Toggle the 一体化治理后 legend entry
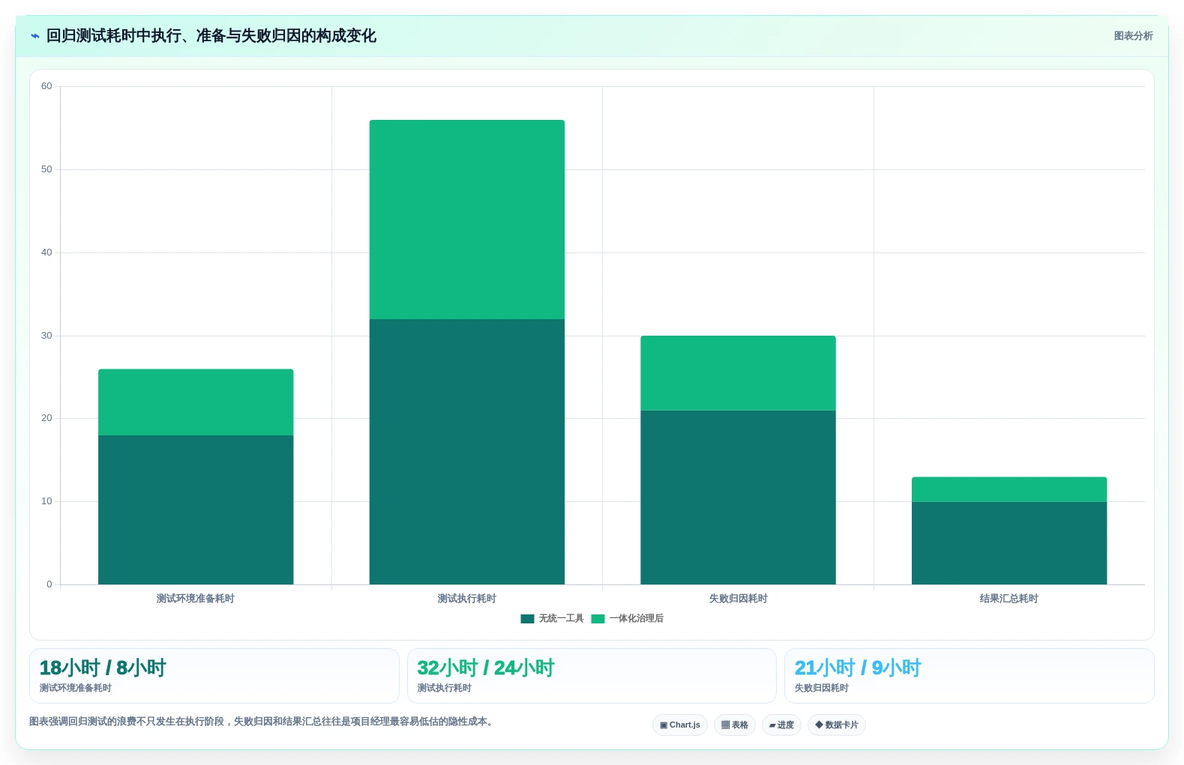 pos(628,618)
